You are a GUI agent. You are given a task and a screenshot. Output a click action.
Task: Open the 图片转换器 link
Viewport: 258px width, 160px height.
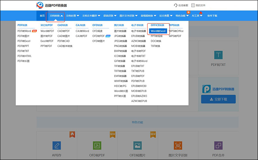coord(120,31)
